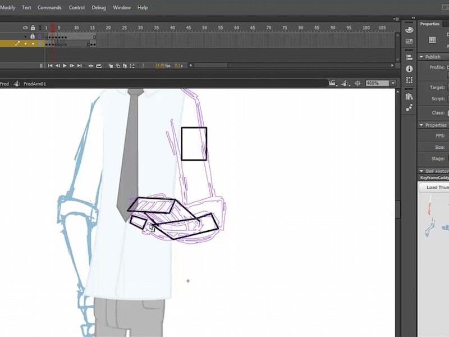
Task: Toggle outline view for the top layer
Action: point(40,36)
